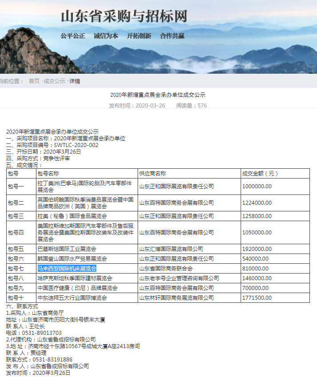This screenshot has height=381, width=317.
Task: Click bottom 发布时间：2020年3月26日 line
Action: pos(38,373)
